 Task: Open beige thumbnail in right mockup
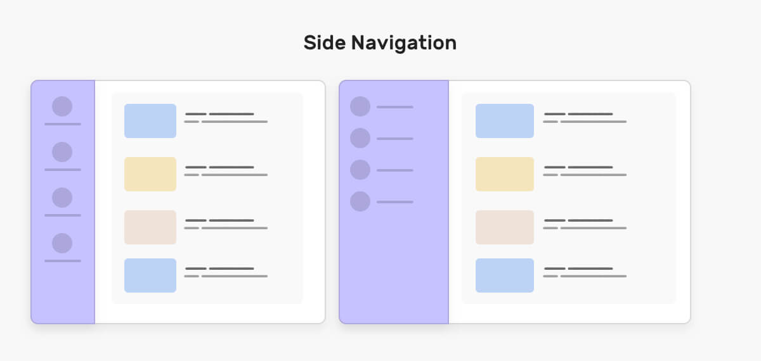[x=505, y=227]
